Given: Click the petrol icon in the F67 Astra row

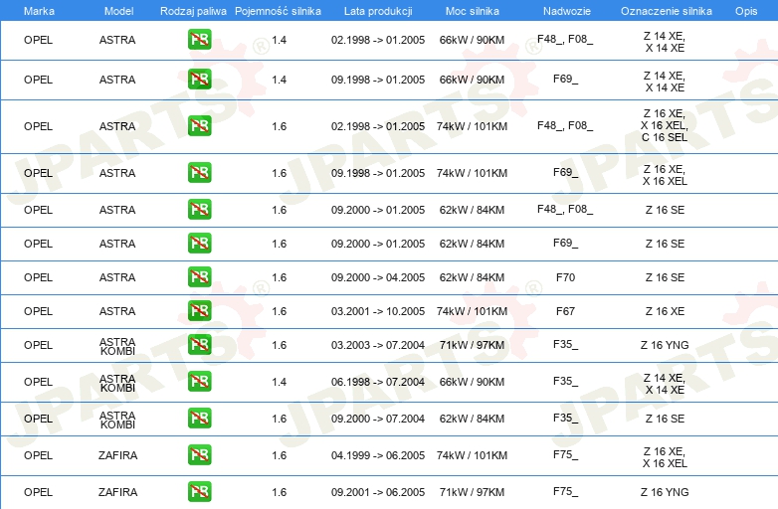Looking at the screenshot, I should [199, 311].
